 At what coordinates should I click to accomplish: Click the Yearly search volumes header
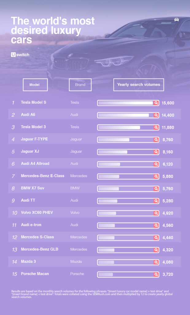click(x=138, y=85)
